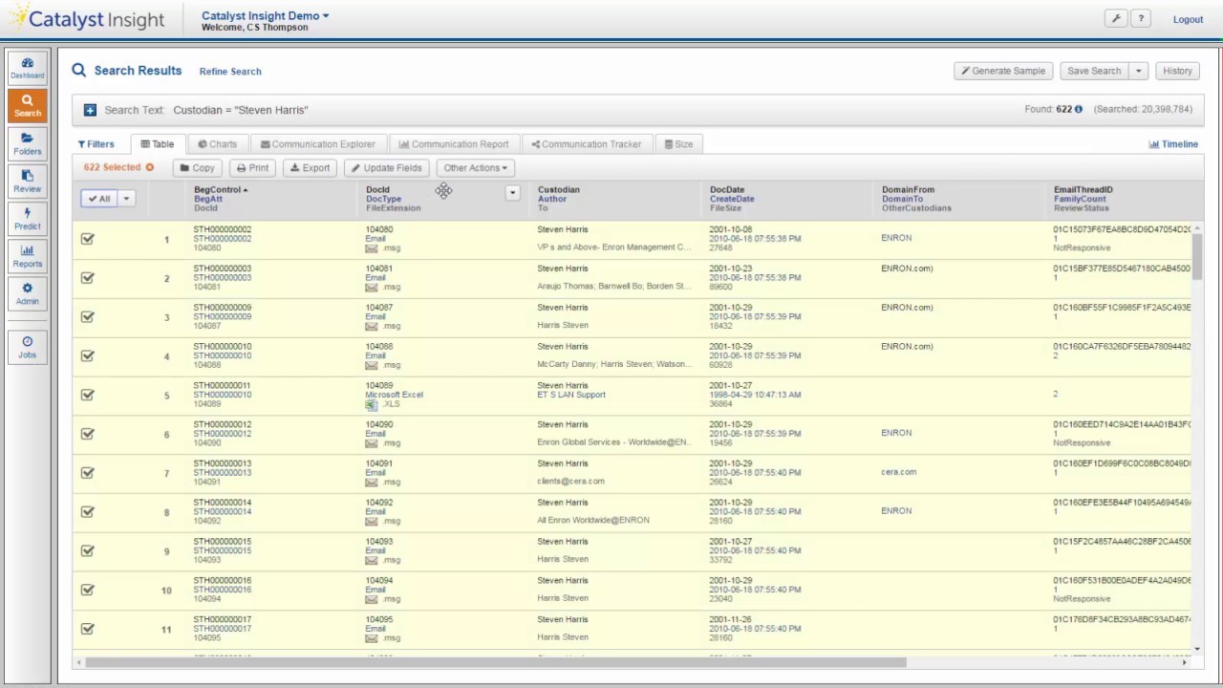Click the Update Fields button
The width and height of the screenshot is (1223, 688).
(386, 168)
